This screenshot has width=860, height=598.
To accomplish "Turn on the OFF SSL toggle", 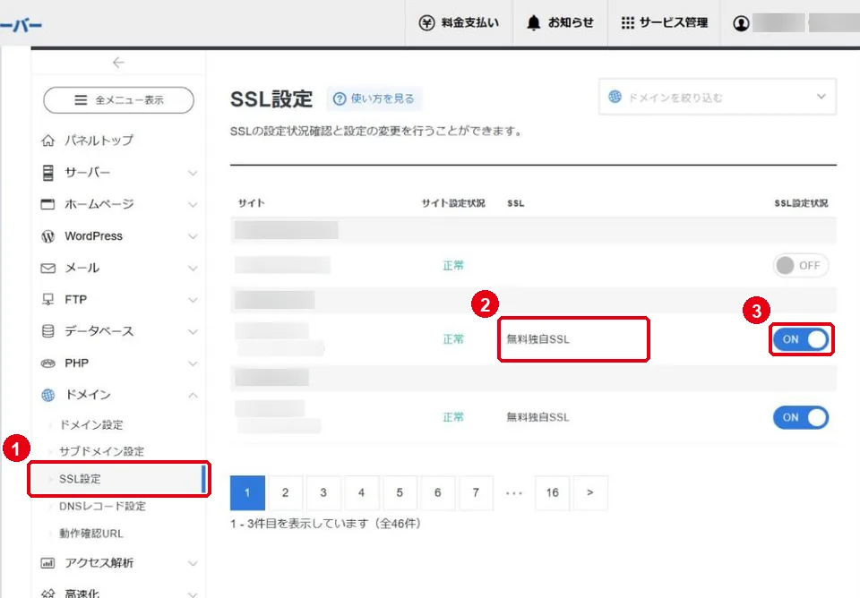I will click(801, 265).
